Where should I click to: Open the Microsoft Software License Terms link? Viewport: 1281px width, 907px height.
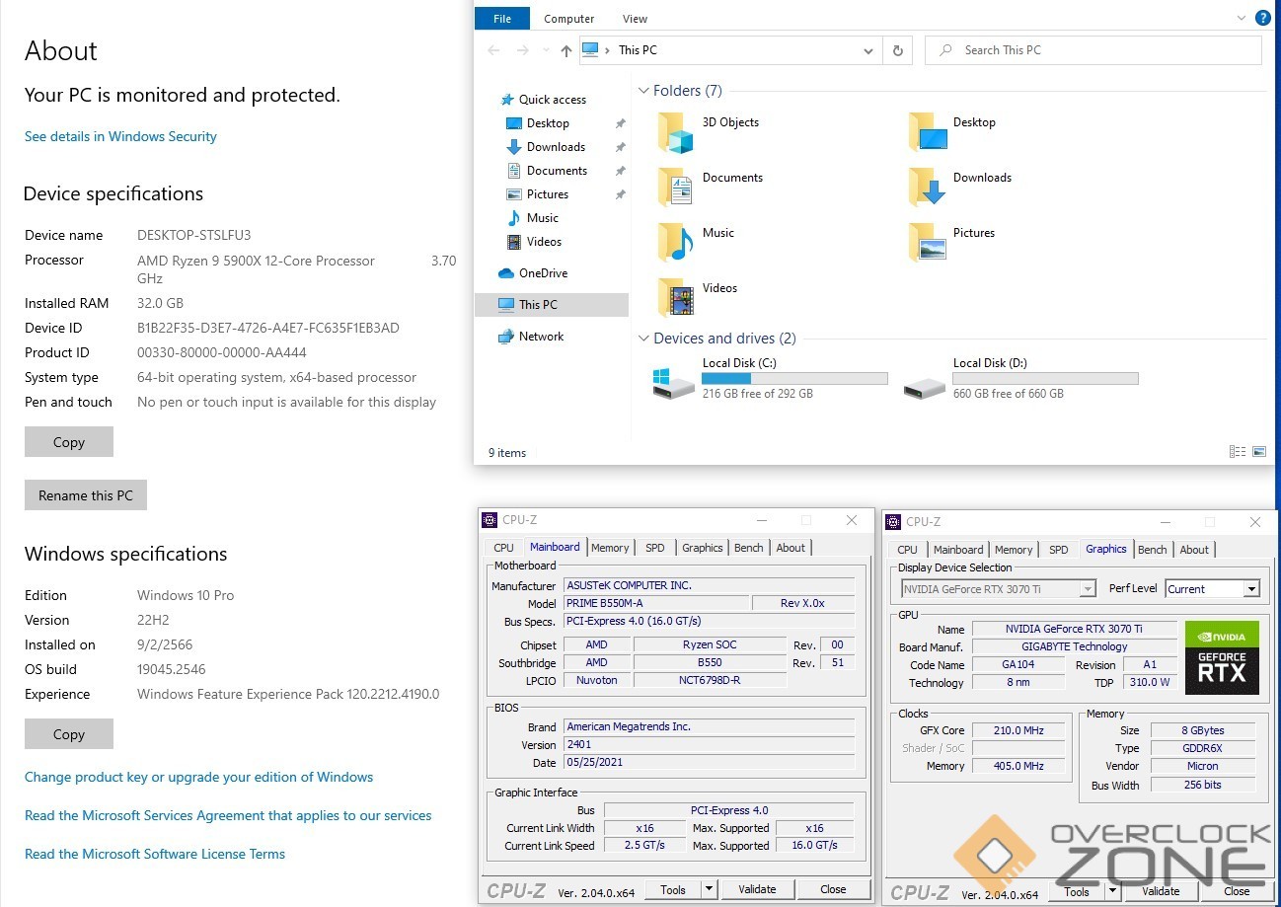(x=155, y=854)
